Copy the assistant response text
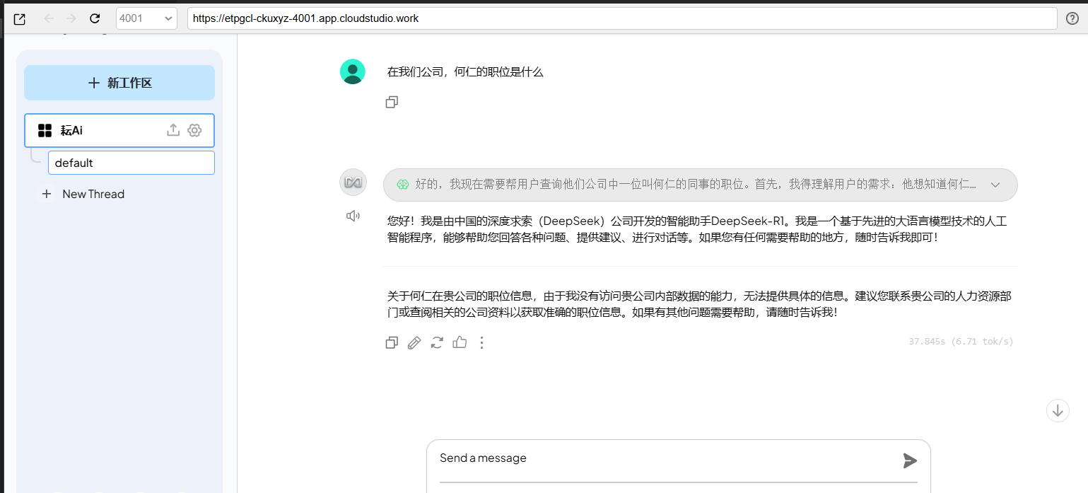1088x493 pixels. click(x=392, y=342)
